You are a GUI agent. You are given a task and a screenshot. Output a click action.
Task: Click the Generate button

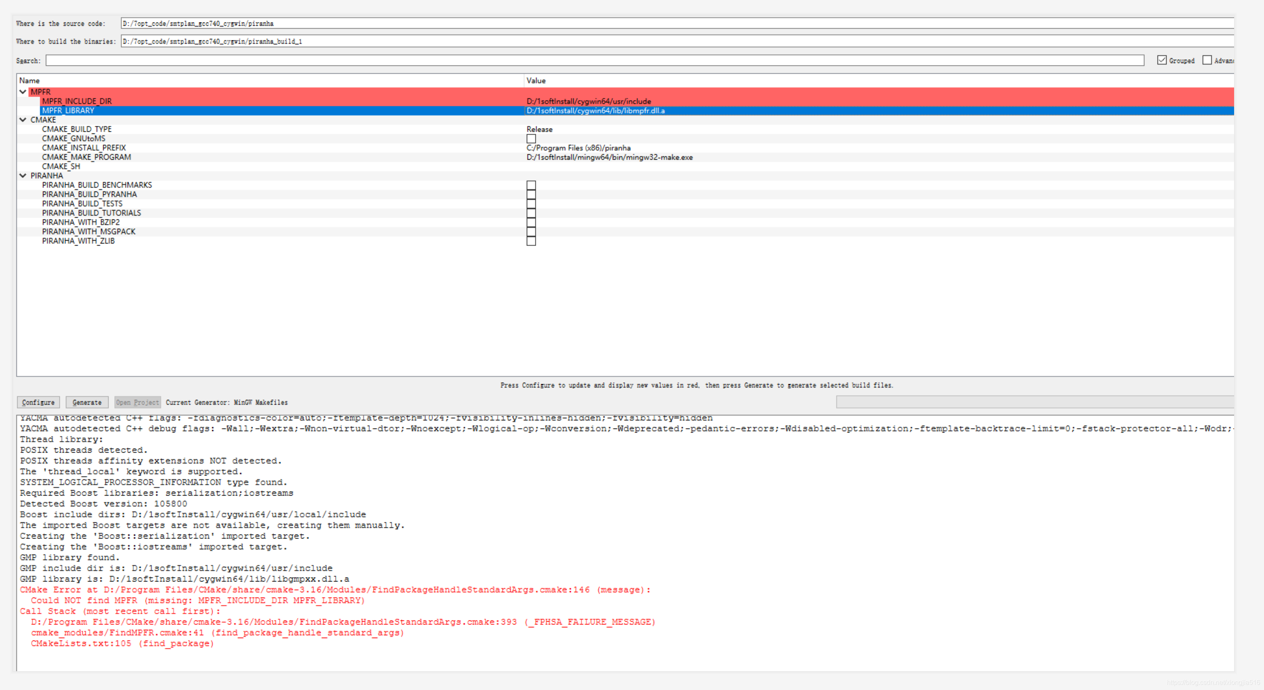[x=87, y=402]
